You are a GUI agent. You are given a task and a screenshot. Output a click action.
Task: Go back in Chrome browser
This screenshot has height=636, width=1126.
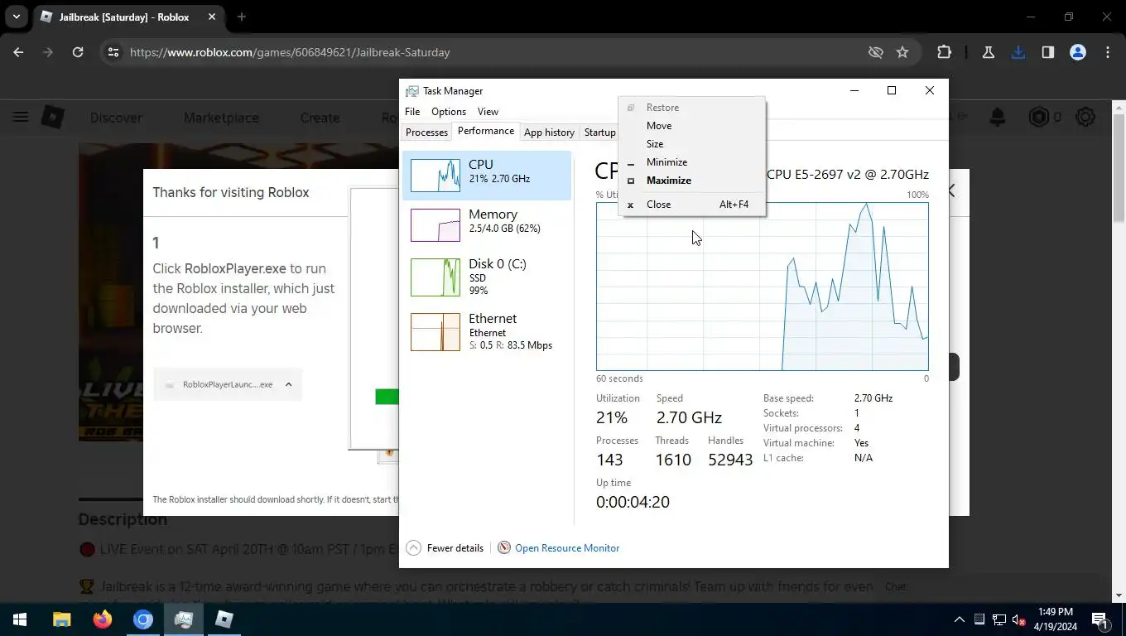[x=18, y=52]
